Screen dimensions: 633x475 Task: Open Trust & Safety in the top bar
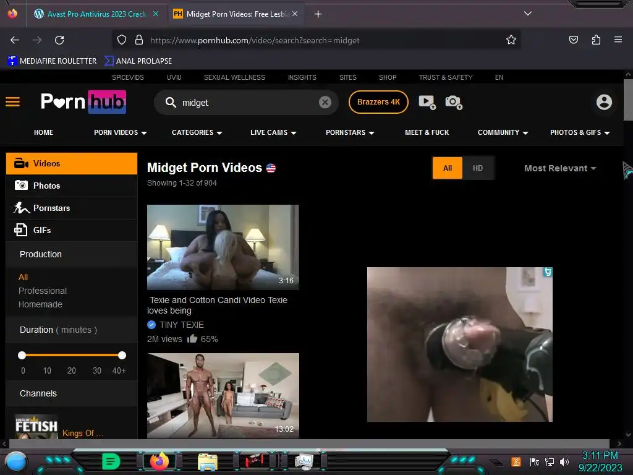pyautogui.click(x=445, y=77)
